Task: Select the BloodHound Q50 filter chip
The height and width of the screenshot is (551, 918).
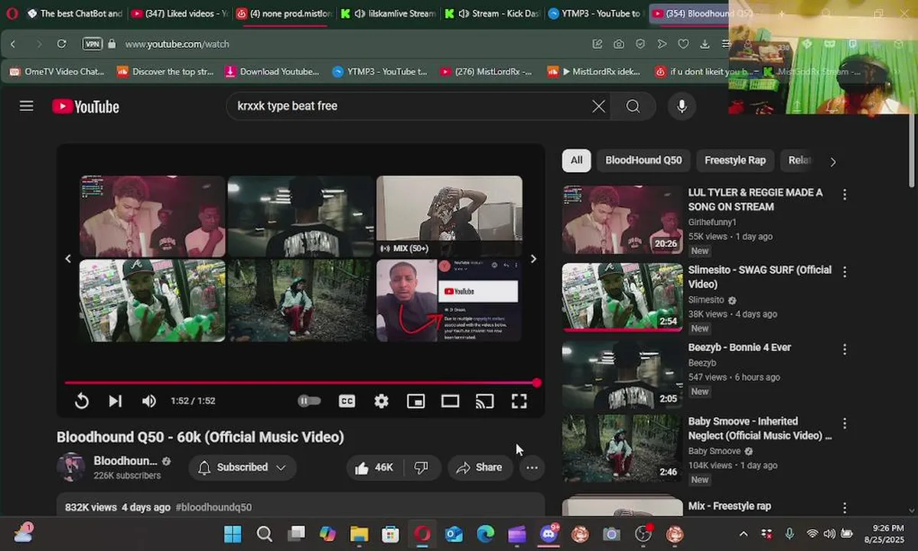Action: click(643, 161)
